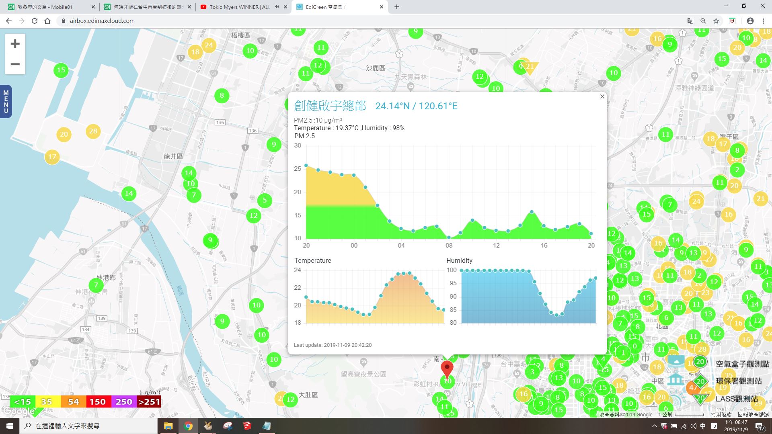The height and width of the screenshot is (434, 772).
Task: Close the Tokio Myers WINNER tab
Action: click(285, 7)
